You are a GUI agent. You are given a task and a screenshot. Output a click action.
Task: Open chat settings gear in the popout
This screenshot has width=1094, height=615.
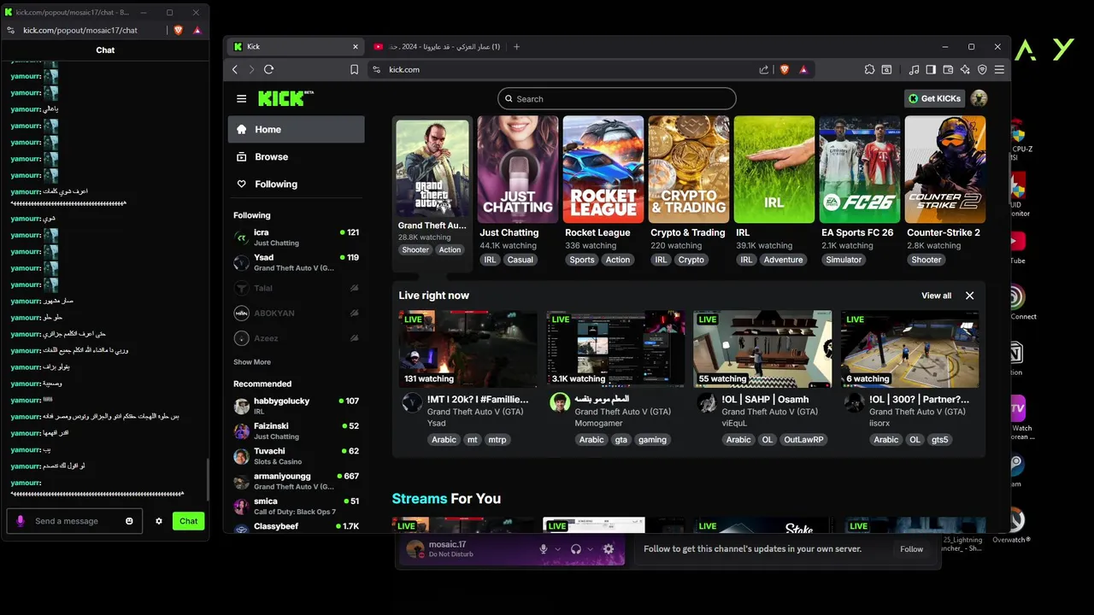[158, 521]
